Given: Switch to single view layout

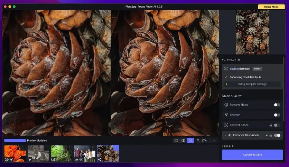Looking at the screenshot, I should click(176, 140).
